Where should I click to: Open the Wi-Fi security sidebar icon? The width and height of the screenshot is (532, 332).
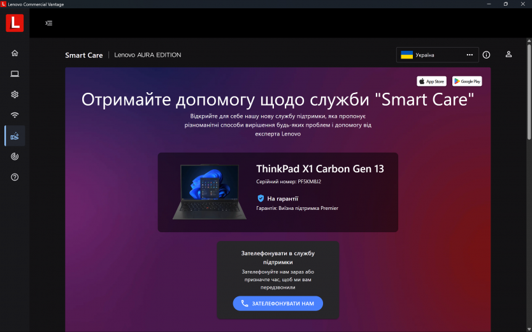point(15,115)
